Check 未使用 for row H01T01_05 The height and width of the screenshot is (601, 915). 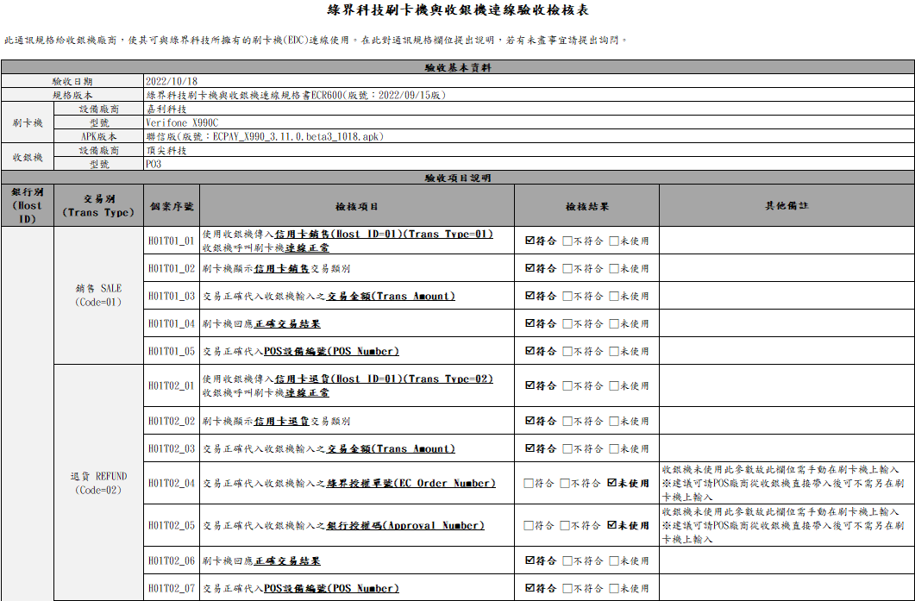coord(614,351)
